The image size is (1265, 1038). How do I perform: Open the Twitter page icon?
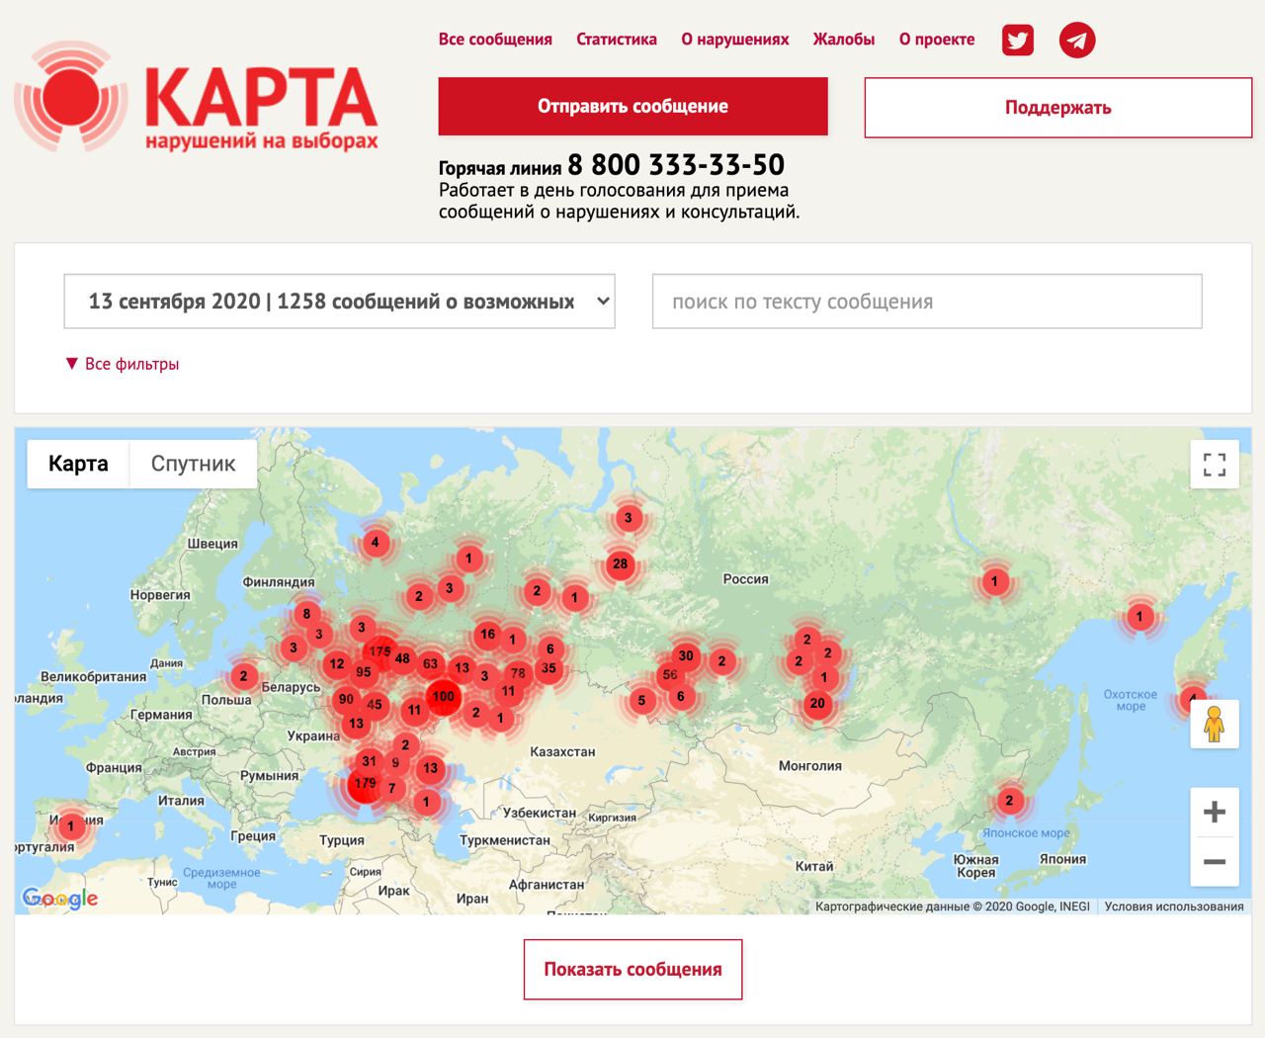[x=1018, y=41]
